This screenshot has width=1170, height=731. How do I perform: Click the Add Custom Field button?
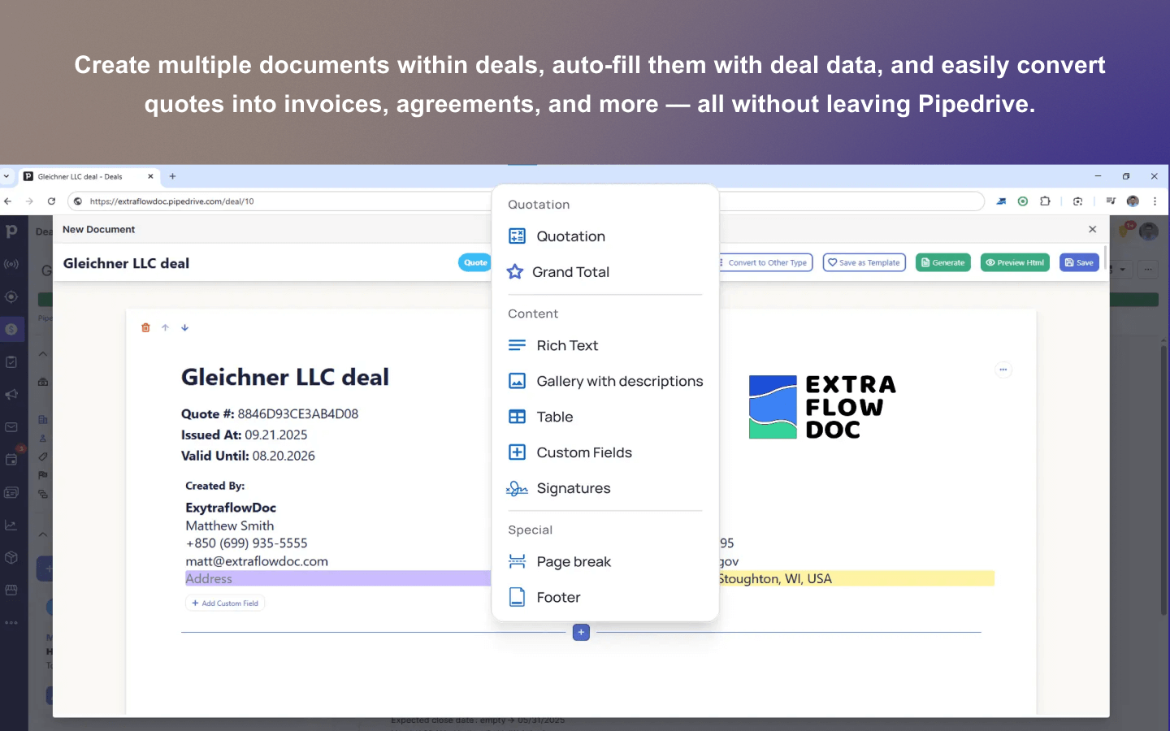[x=225, y=603]
